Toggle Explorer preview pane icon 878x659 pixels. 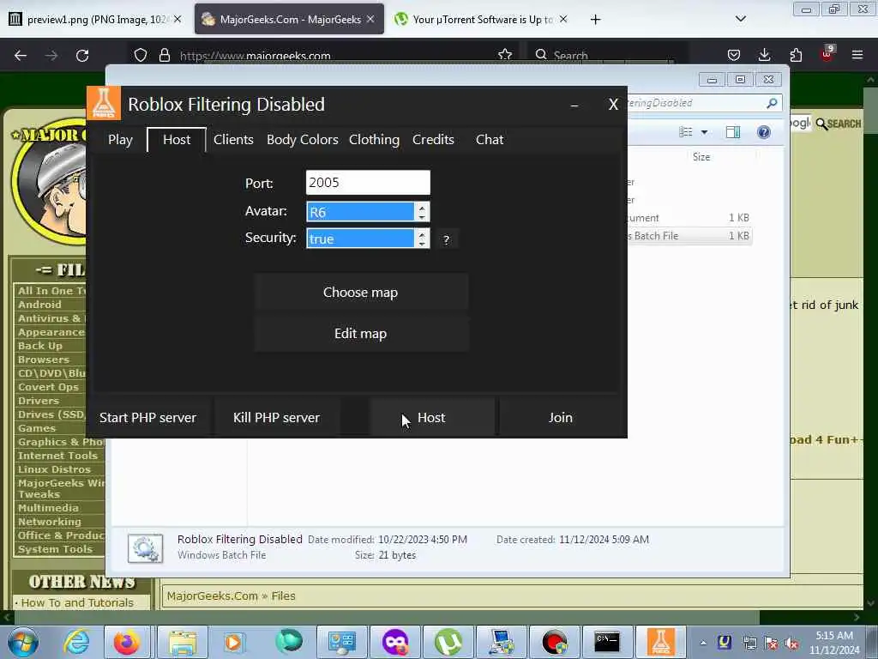pos(733,132)
